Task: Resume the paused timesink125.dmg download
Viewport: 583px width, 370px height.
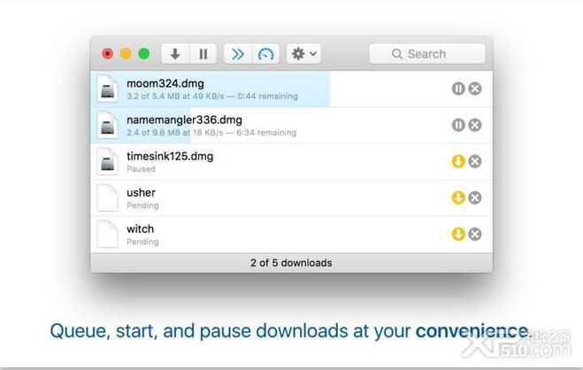Action: [x=458, y=161]
